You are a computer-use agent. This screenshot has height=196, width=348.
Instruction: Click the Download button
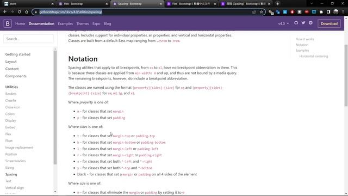pos(329,23)
